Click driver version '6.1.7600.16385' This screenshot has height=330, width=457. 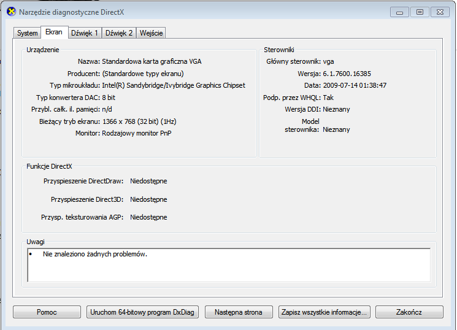tap(347, 74)
